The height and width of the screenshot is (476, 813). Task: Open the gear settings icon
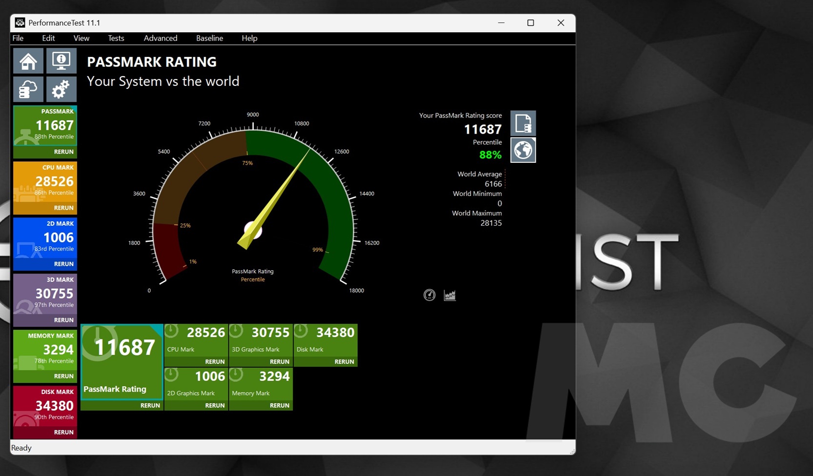(61, 89)
